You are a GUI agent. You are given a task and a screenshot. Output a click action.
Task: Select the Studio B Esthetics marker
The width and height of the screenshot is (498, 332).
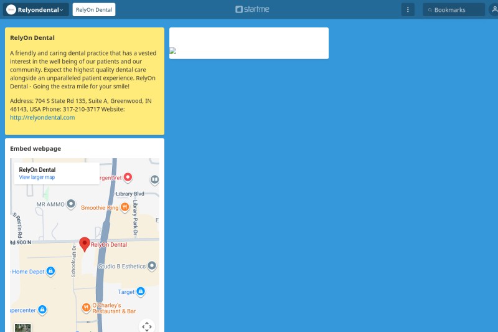[x=152, y=266]
